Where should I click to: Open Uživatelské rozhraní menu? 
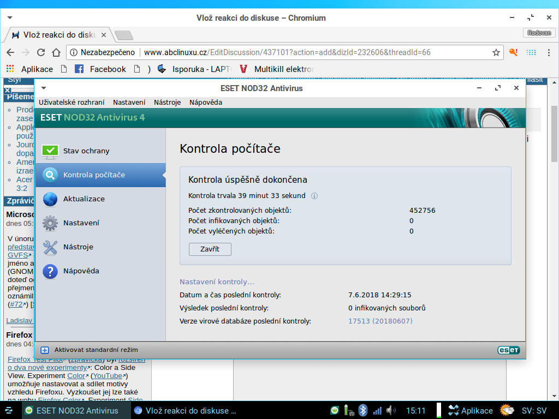(x=72, y=102)
